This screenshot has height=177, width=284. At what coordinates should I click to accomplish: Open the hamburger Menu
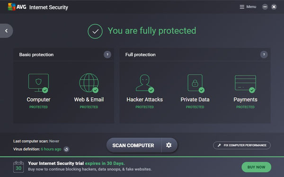(x=248, y=7)
